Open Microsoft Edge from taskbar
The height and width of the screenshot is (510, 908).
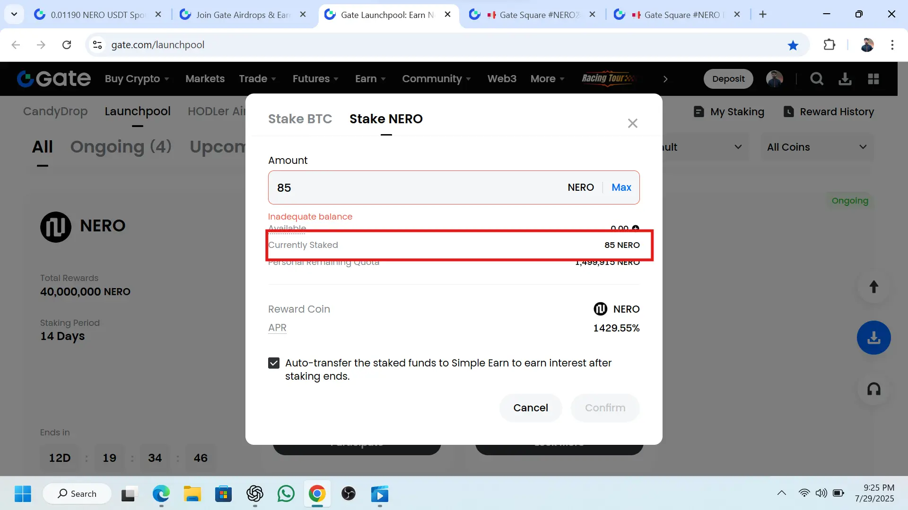(x=161, y=494)
